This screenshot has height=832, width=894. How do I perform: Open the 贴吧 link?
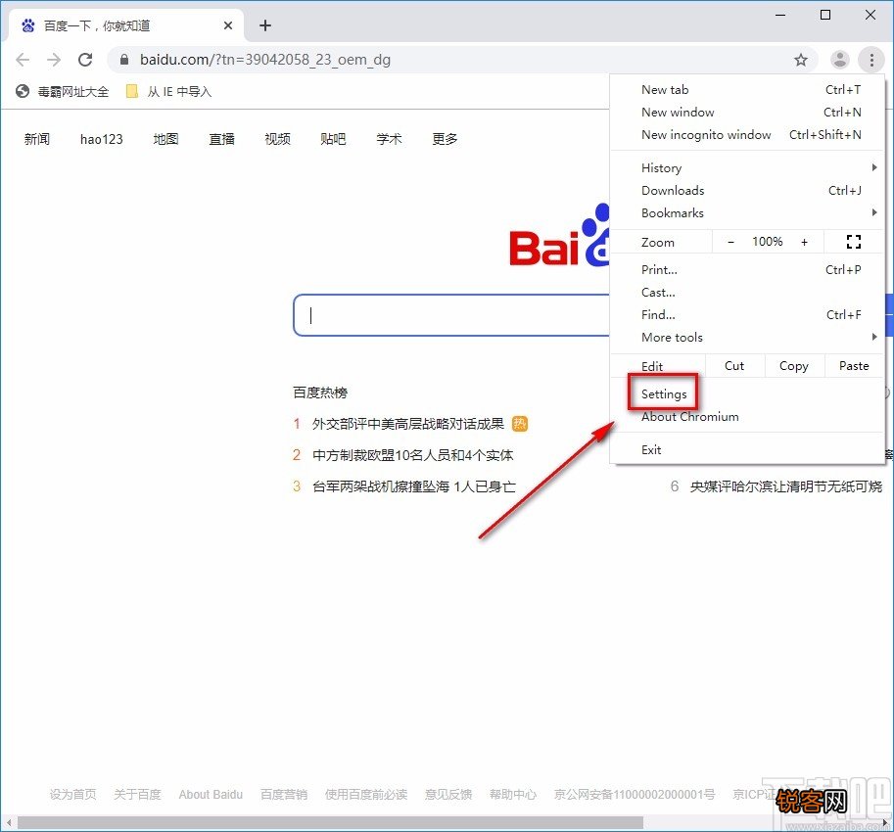point(333,139)
